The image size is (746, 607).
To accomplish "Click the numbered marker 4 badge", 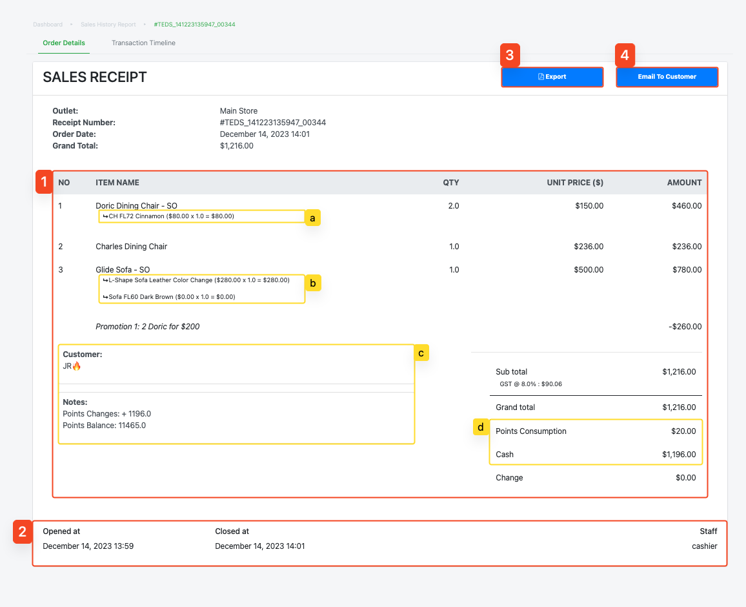I will tap(625, 56).
